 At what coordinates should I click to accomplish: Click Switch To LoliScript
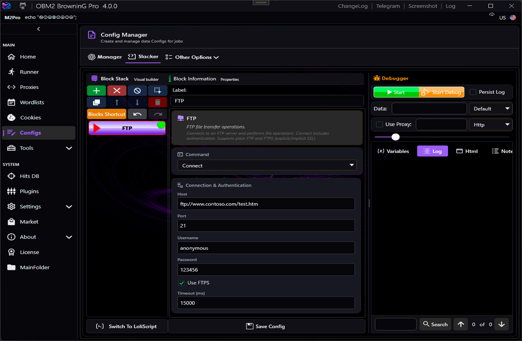127,326
